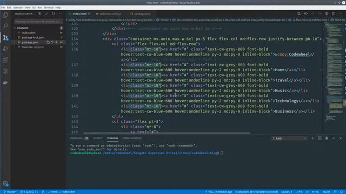Select TERMINAL panel tab
Viewport: 346px width, 194px height.
112,138
